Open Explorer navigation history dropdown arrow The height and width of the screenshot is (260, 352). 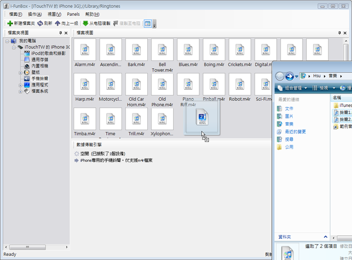point(296,76)
